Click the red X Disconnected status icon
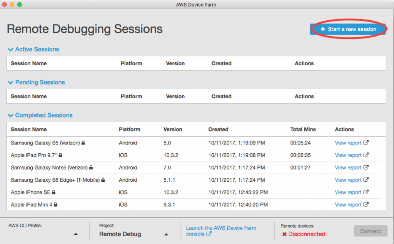The width and height of the screenshot is (394, 244). click(284, 234)
